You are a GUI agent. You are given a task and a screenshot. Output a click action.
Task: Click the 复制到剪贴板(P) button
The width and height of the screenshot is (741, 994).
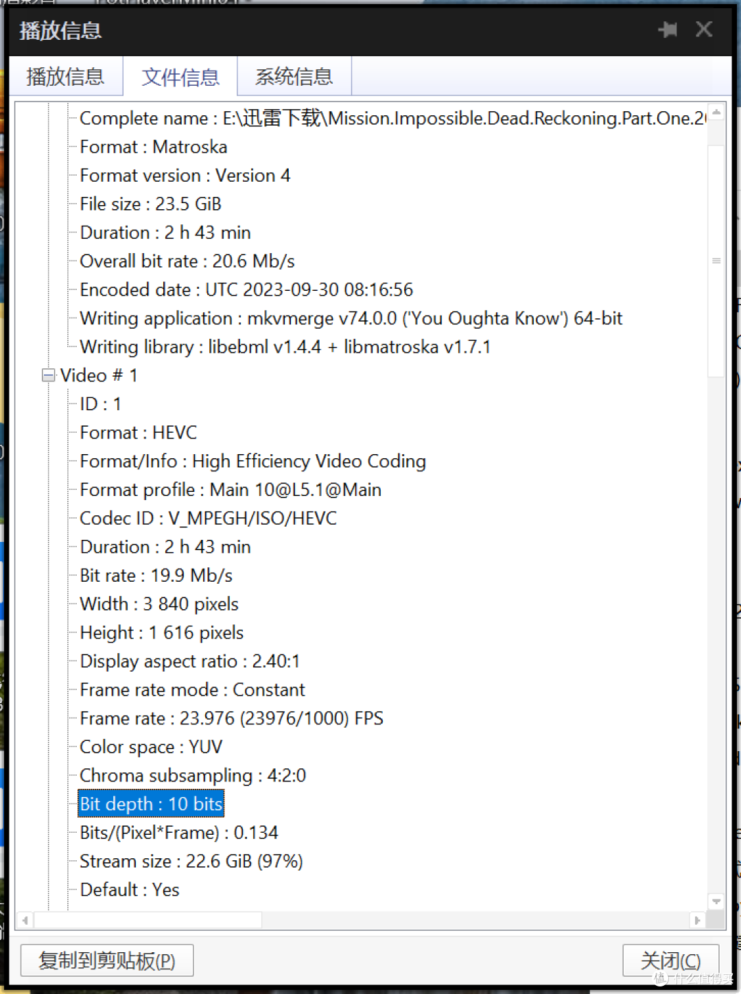pos(107,960)
